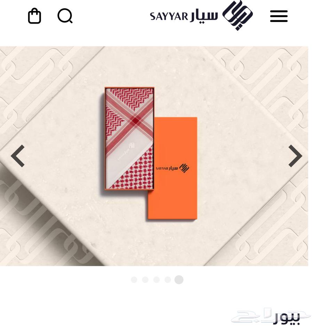Select the first carousel dot
Image resolution: width=313 pixels, height=327 pixels.
pos(134,280)
